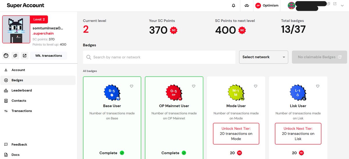Click the Total badges 13/37 value

click(x=293, y=29)
